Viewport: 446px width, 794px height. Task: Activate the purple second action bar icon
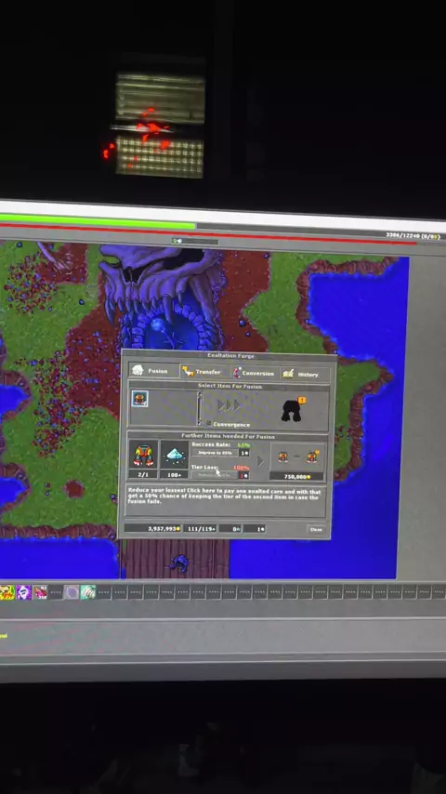23,592
